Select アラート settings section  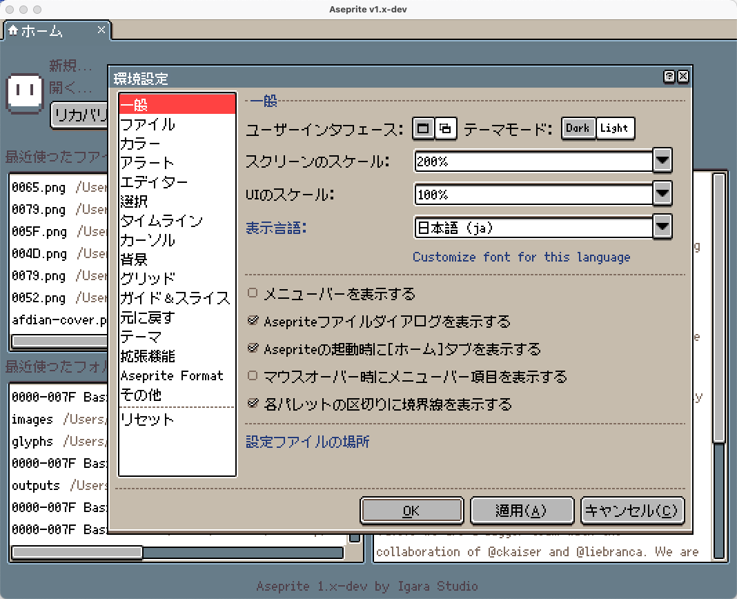tap(177, 163)
